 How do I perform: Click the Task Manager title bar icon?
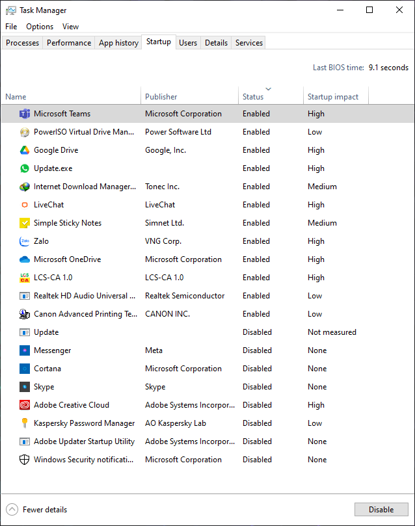click(x=11, y=10)
